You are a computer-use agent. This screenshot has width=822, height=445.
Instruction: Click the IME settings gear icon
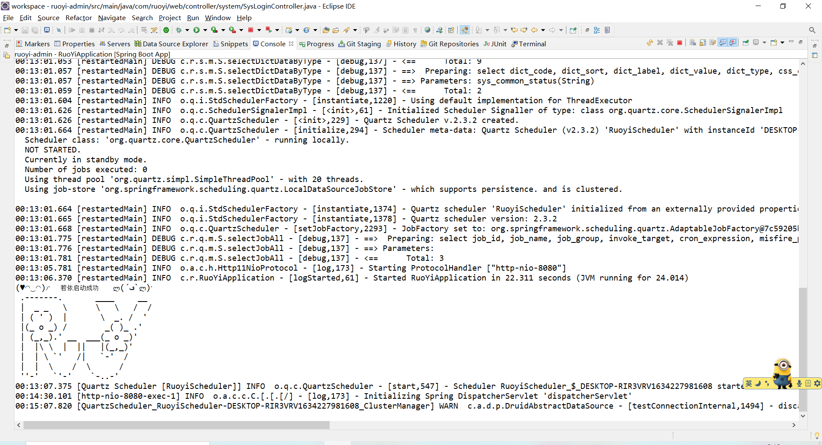click(x=817, y=383)
